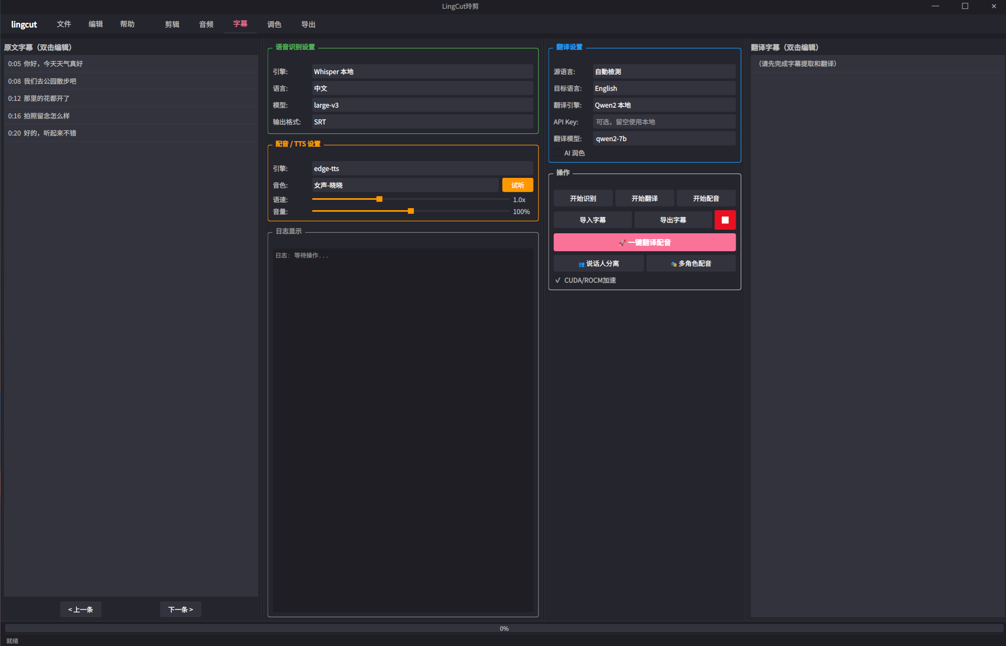This screenshot has width=1006, height=646.
Task: Click the orange 试听 preview button
Action: (518, 185)
